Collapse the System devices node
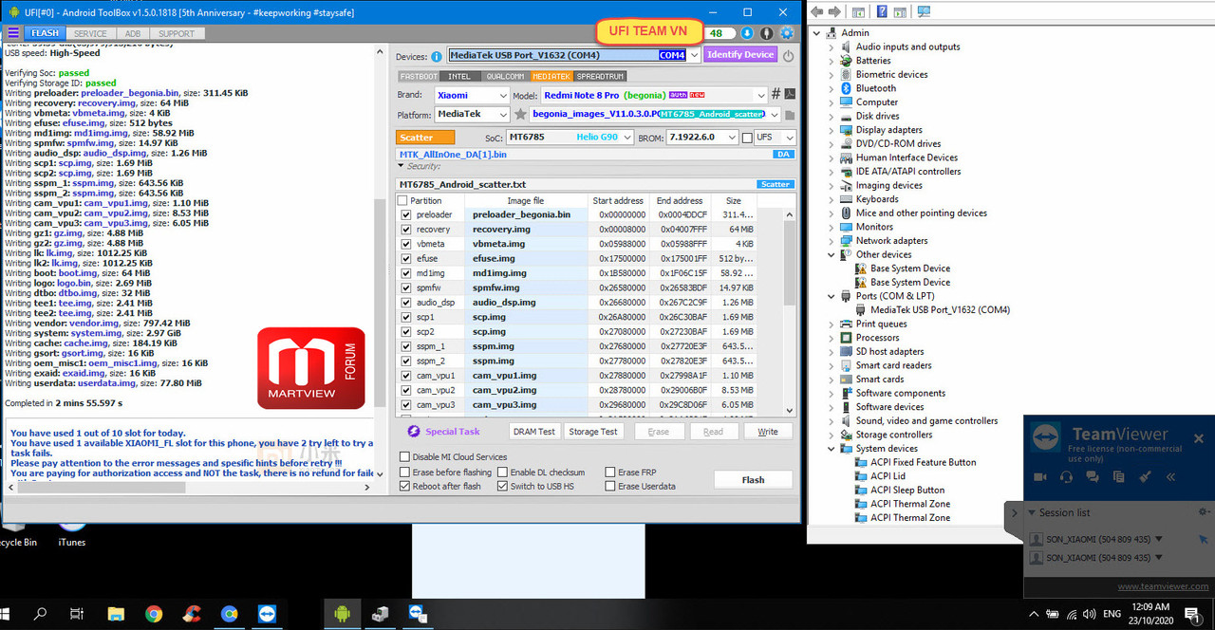The height and width of the screenshot is (630, 1215). pos(832,449)
